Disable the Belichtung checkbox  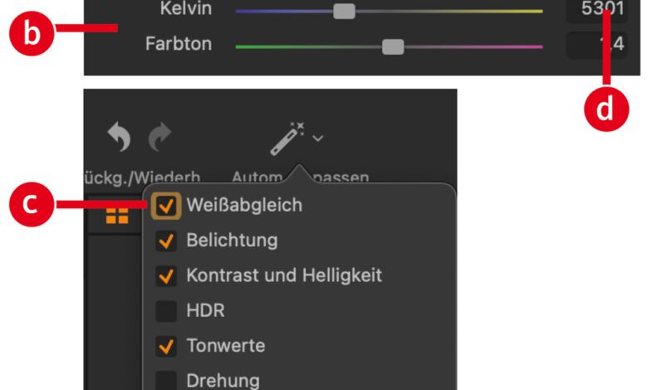[167, 241]
